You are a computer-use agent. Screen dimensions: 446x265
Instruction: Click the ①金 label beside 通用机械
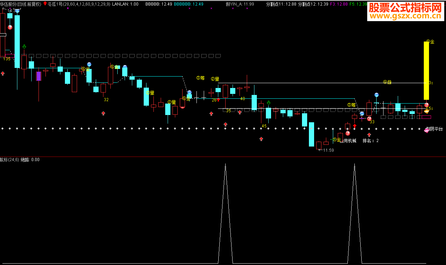pos(337,140)
